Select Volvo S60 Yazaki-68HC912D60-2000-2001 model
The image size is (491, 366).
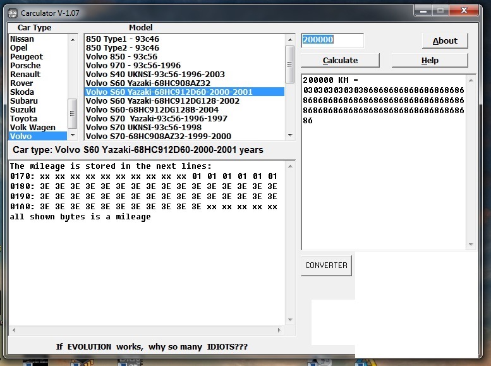click(185, 92)
